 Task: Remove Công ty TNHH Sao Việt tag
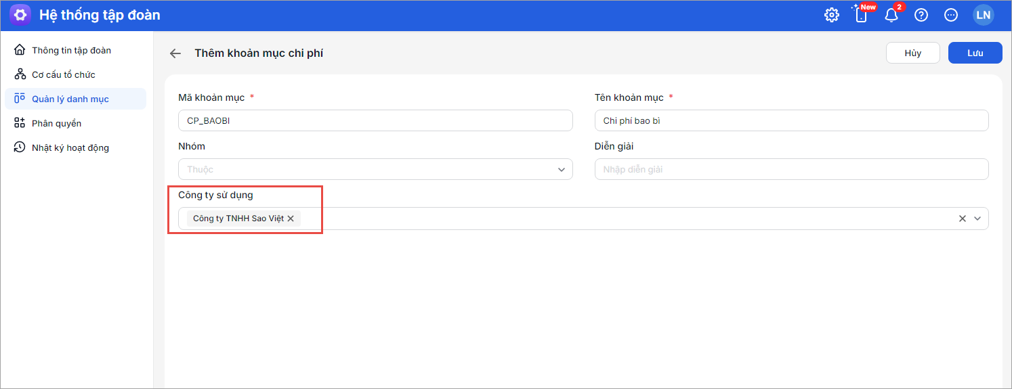tap(291, 219)
